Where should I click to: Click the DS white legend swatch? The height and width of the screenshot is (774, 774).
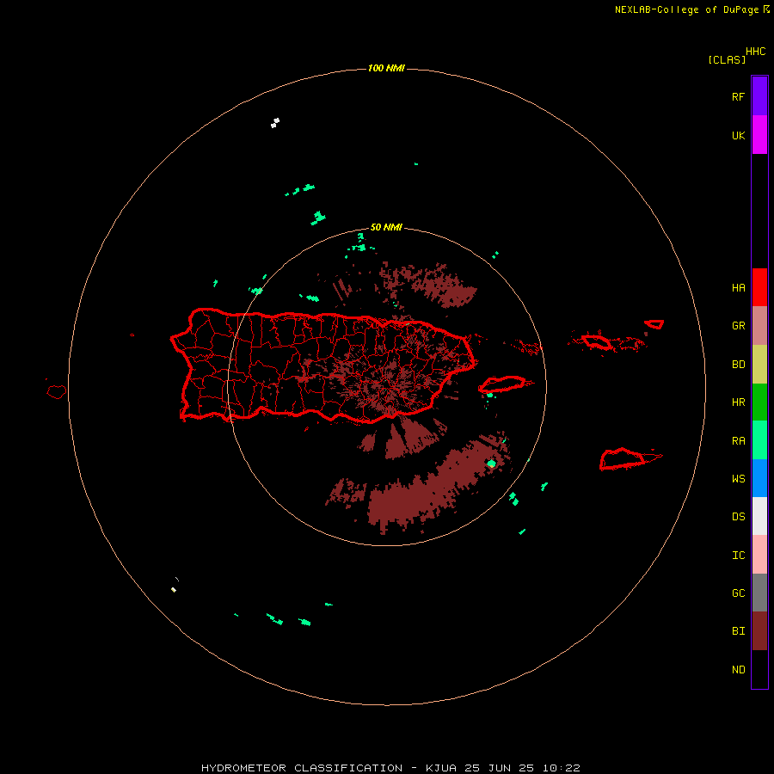click(759, 516)
